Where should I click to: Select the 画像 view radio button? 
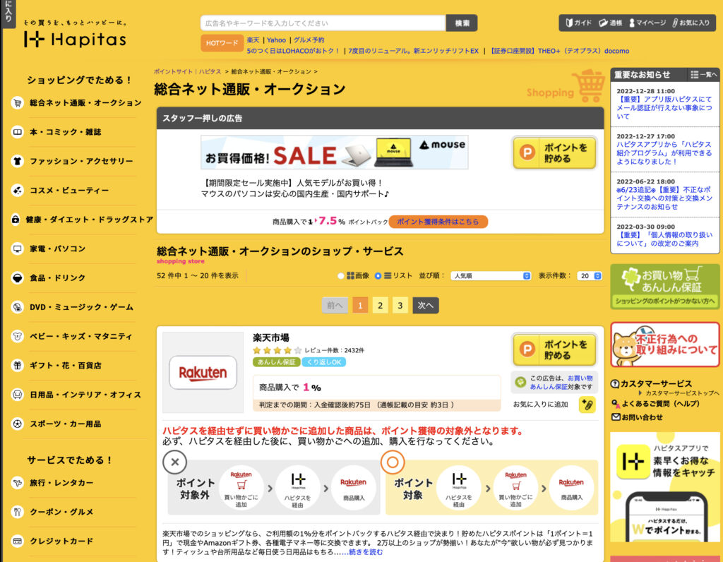[x=342, y=276]
